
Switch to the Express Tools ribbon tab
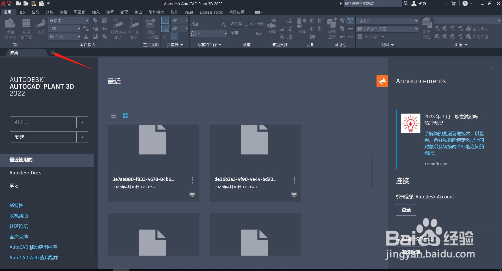[211, 12]
